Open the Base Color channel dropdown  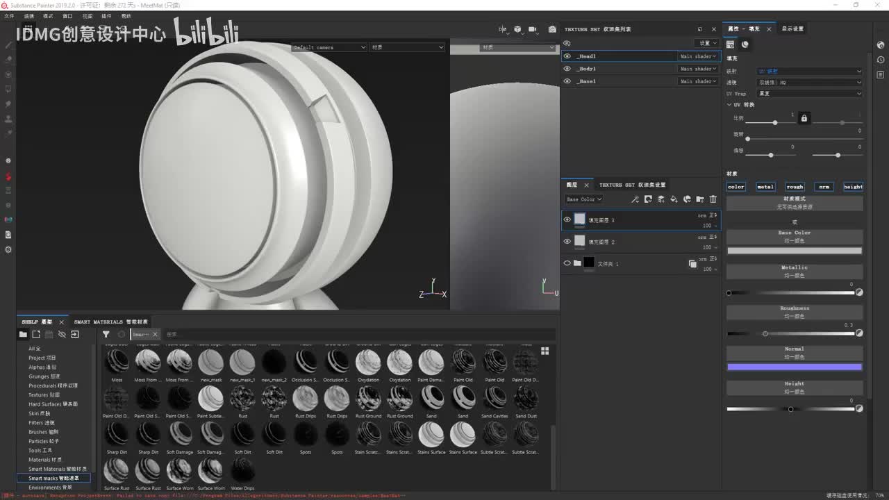click(x=583, y=199)
